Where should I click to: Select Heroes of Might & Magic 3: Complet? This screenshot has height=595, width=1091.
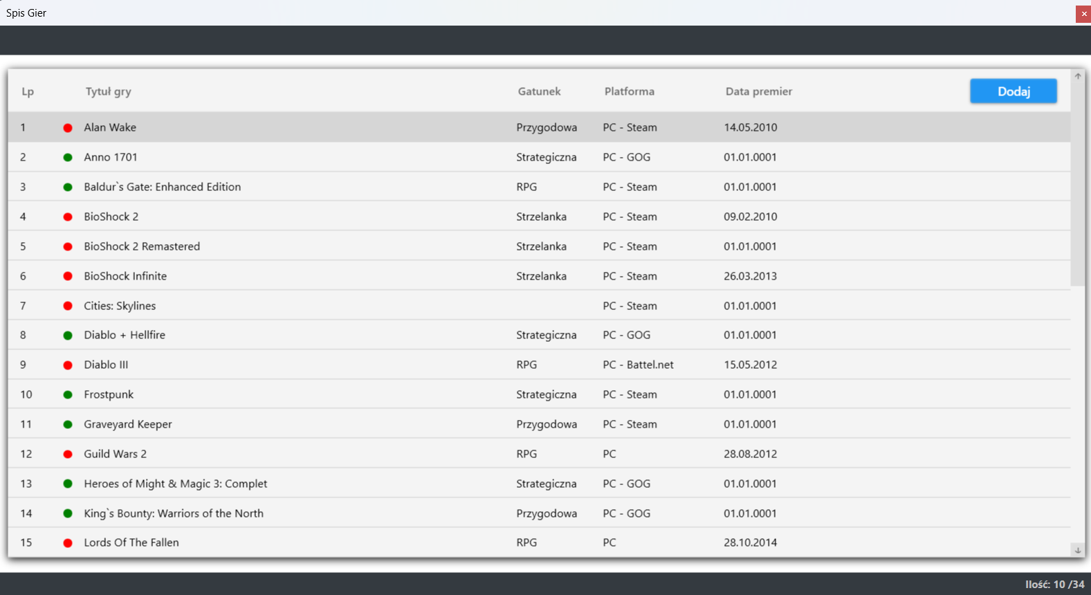click(176, 484)
